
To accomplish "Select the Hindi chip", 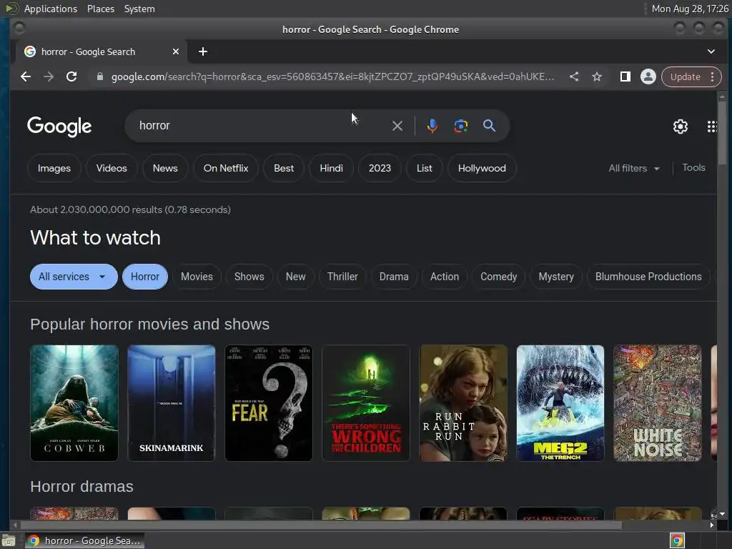I will point(332,168).
